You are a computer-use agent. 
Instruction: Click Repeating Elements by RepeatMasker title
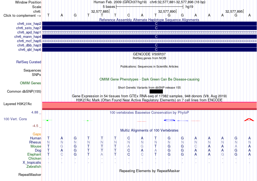pos(150,171)
